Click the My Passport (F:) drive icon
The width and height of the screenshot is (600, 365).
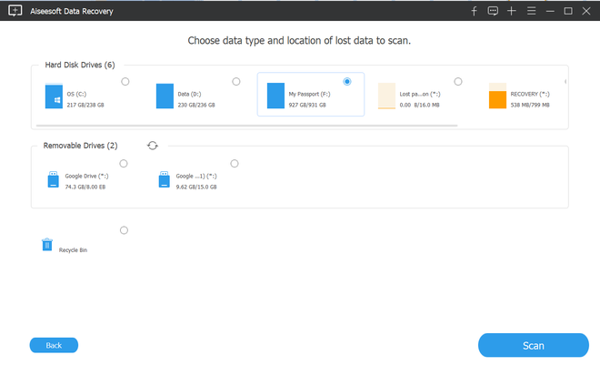coord(275,96)
